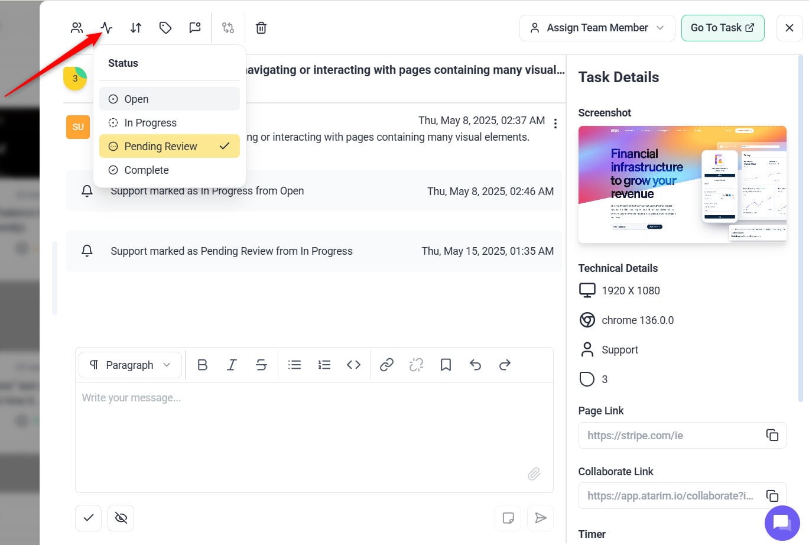This screenshot has height=545, width=809.
Task: Click the tag icon in toolbar
Action: coord(165,28)
